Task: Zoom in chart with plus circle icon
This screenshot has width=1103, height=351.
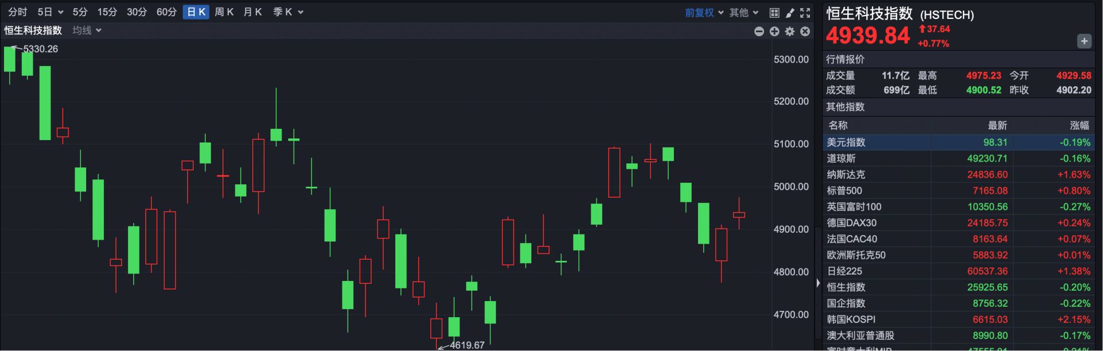Action: [x=774, y=32]
